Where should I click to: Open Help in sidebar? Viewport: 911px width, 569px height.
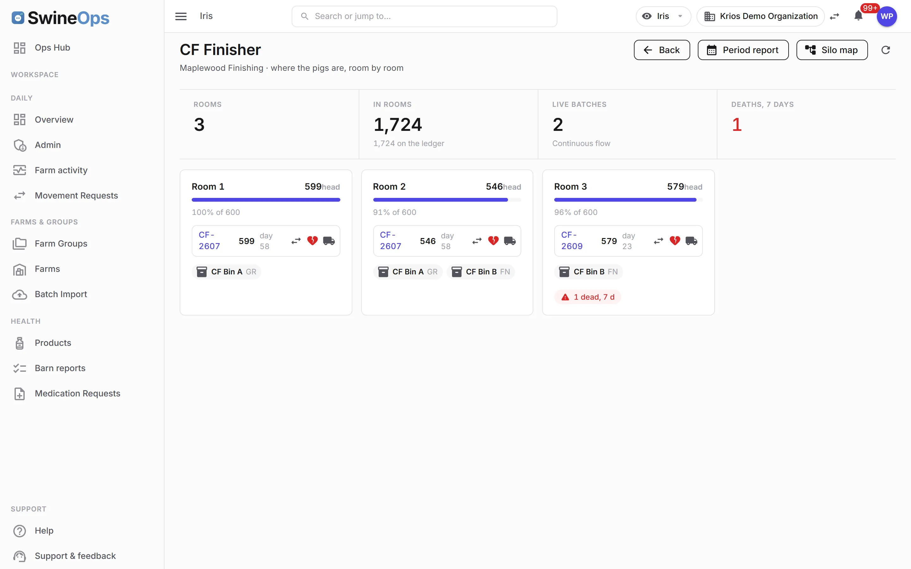[82, 531]
